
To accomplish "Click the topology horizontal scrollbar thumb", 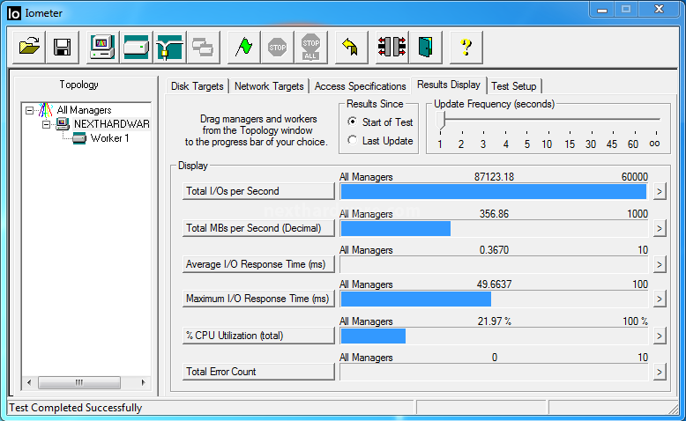I will pyautogui.click(x=79, y=382).
